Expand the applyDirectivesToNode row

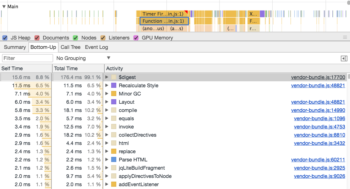pyautogui.click(x=107, y=176)
